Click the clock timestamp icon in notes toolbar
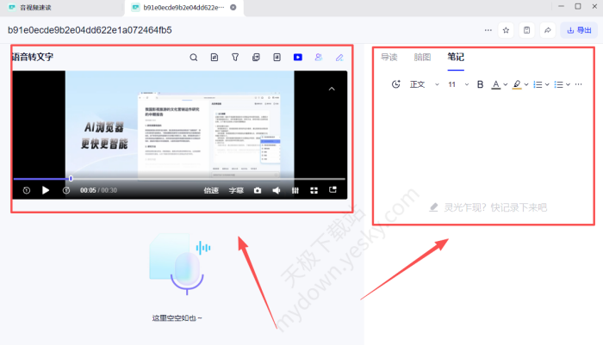Screen dimensions: 603x345 pyautogui.click(x=395, y=84)
